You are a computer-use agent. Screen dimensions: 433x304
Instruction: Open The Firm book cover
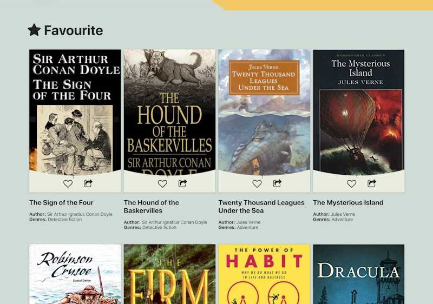pos(169,274)
